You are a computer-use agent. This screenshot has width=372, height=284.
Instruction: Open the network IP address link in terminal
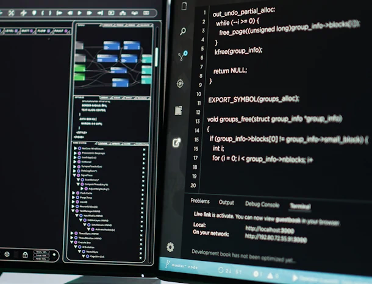point(276,238)
